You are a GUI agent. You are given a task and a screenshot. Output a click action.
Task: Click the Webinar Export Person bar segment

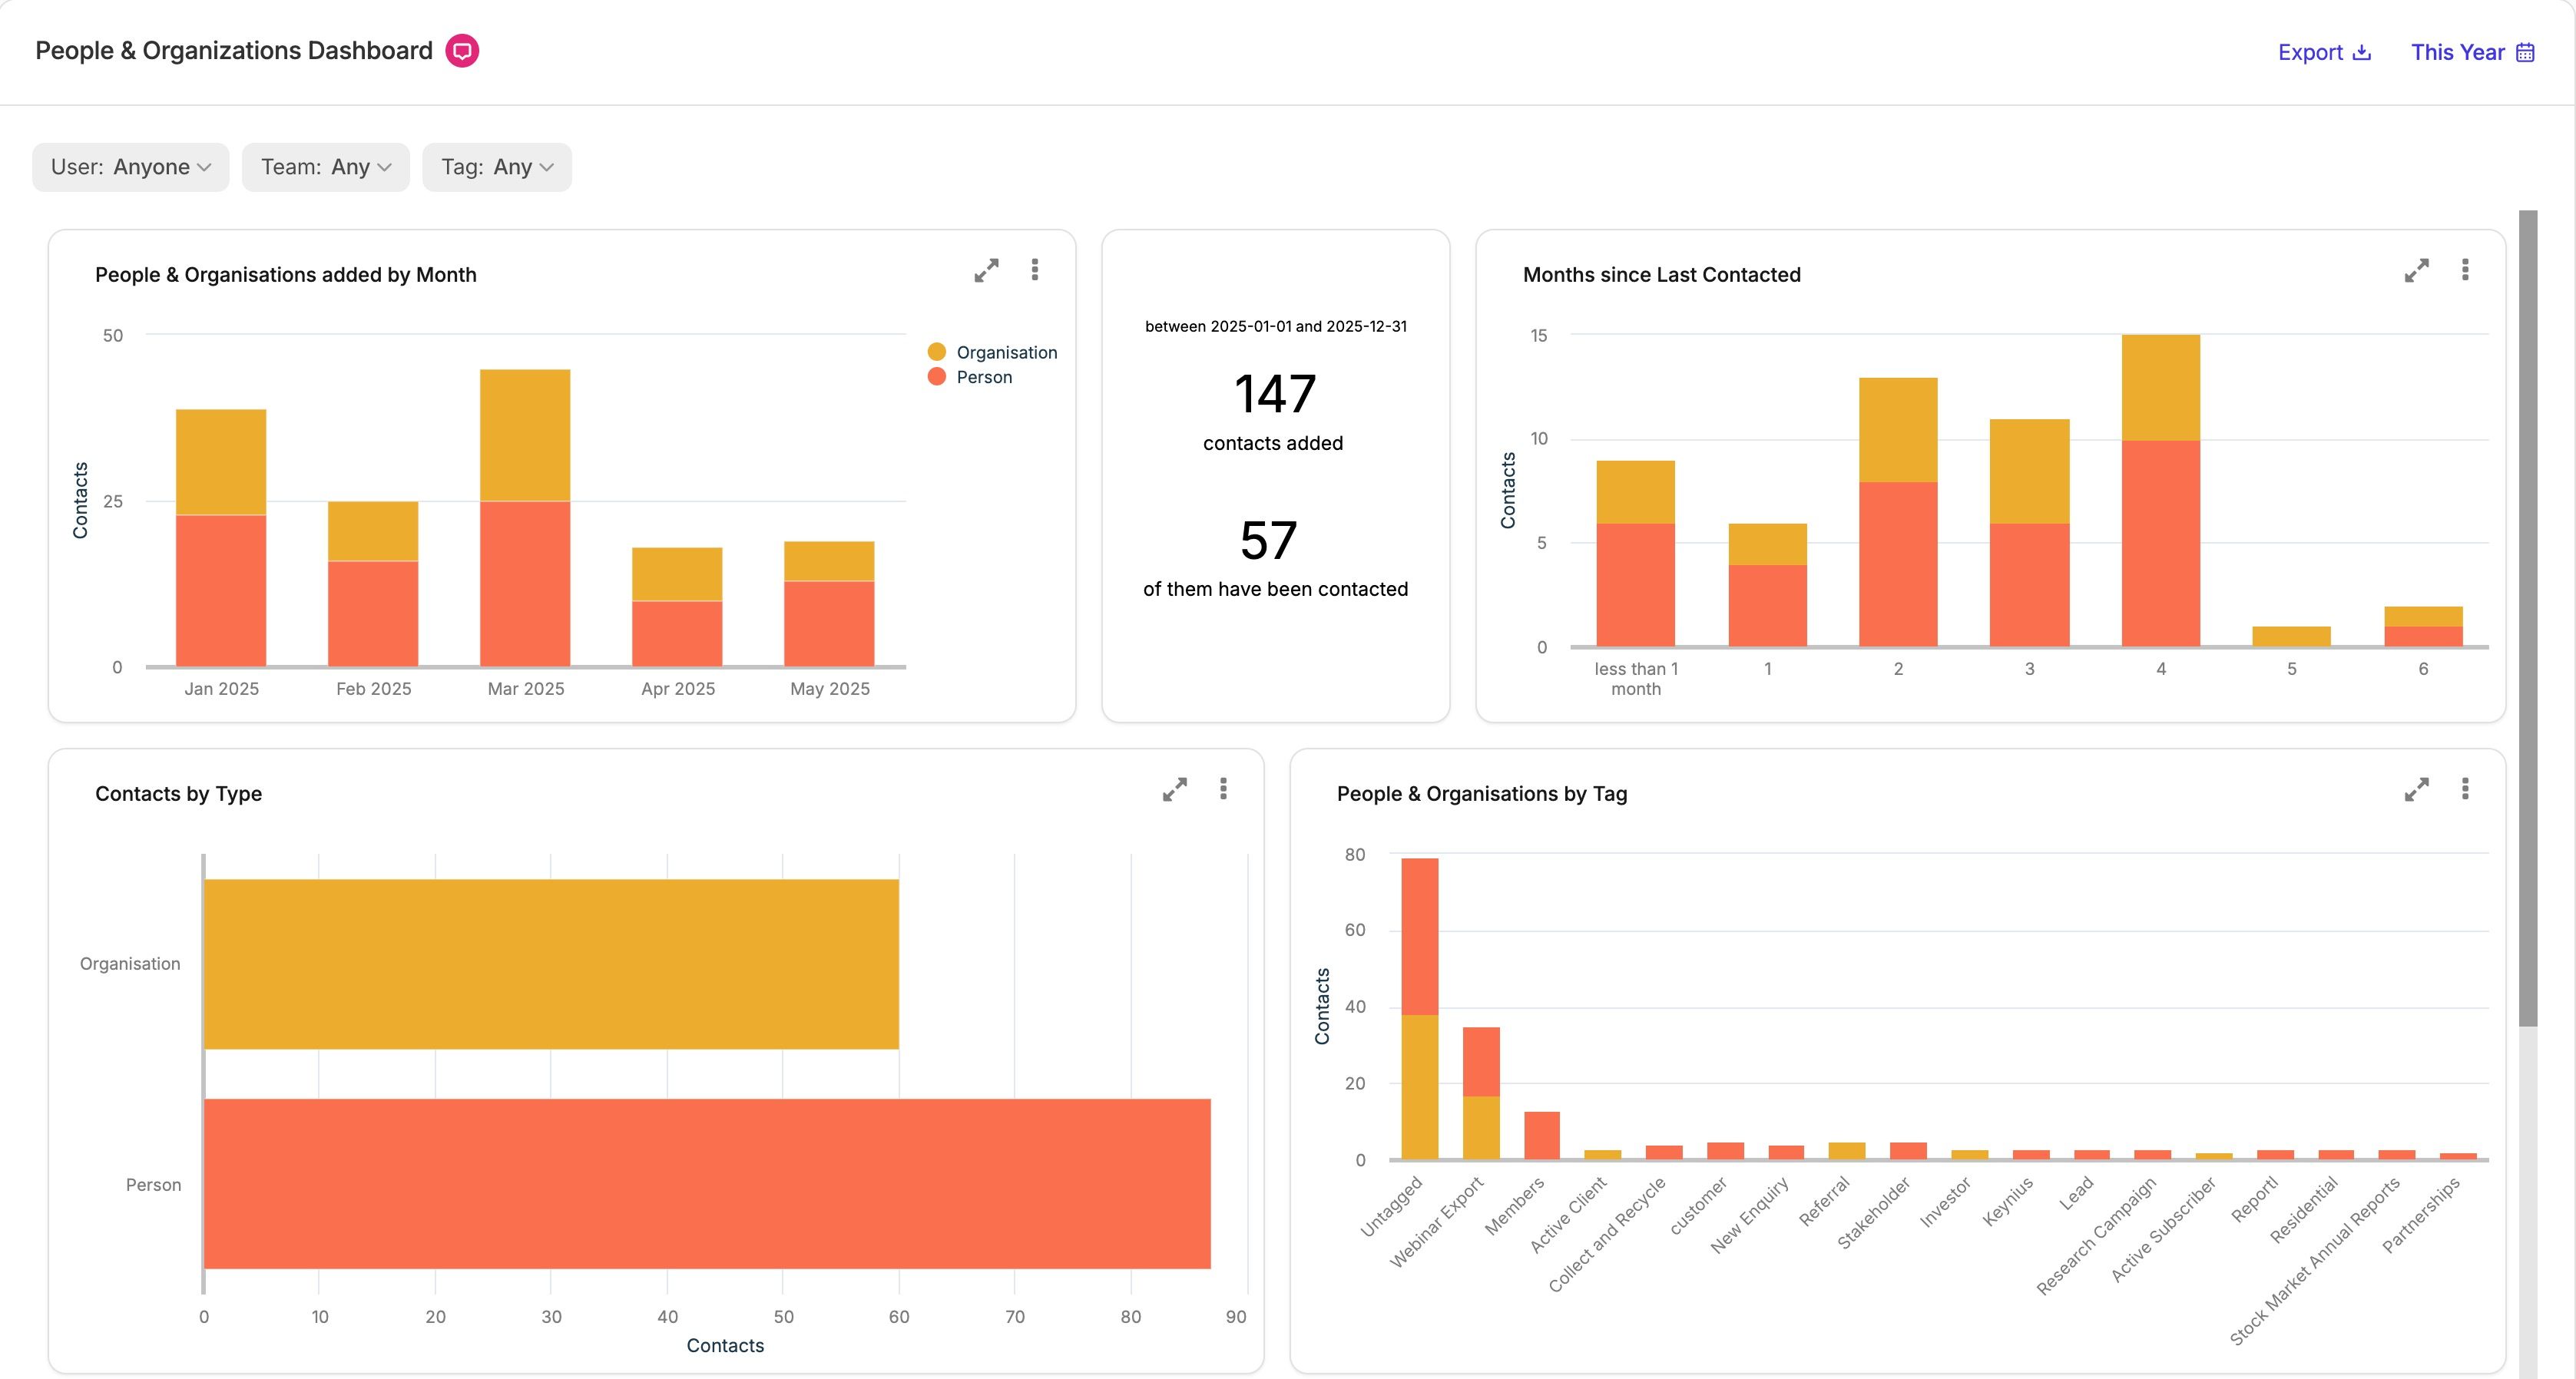tap(1481, 1062)
